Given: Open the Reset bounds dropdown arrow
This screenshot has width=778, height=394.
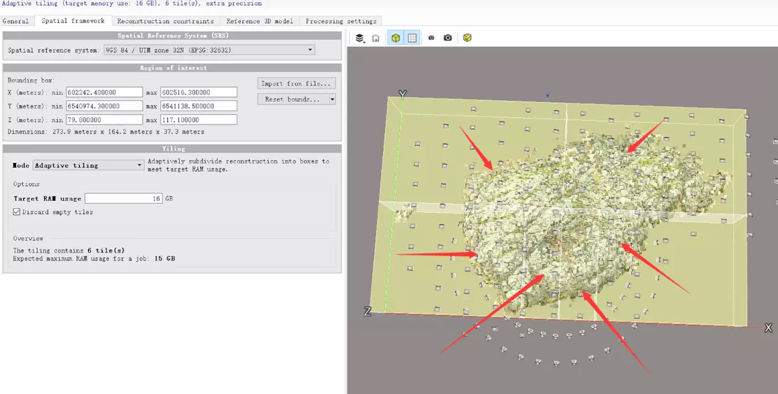Looking at the screenshot, I should point(332,100).
